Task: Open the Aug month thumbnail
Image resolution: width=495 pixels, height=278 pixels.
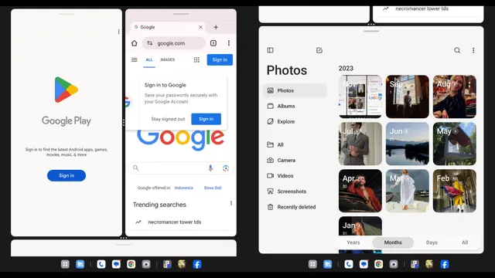Action: (x=455, y=97)
